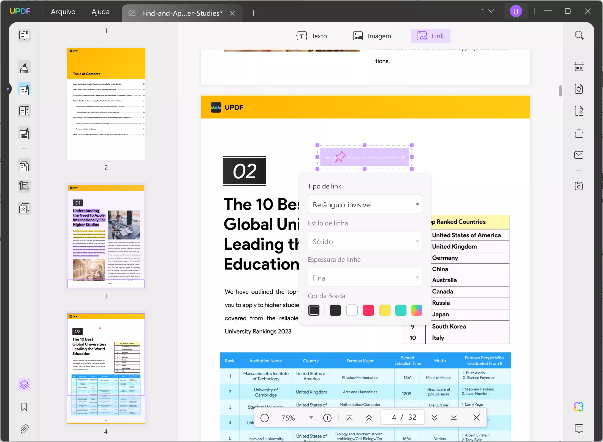This screenshot has height=442, width=603.
Task: Open the Estilo de linha Sólido dropdown
Action: [x=365, y=241]
